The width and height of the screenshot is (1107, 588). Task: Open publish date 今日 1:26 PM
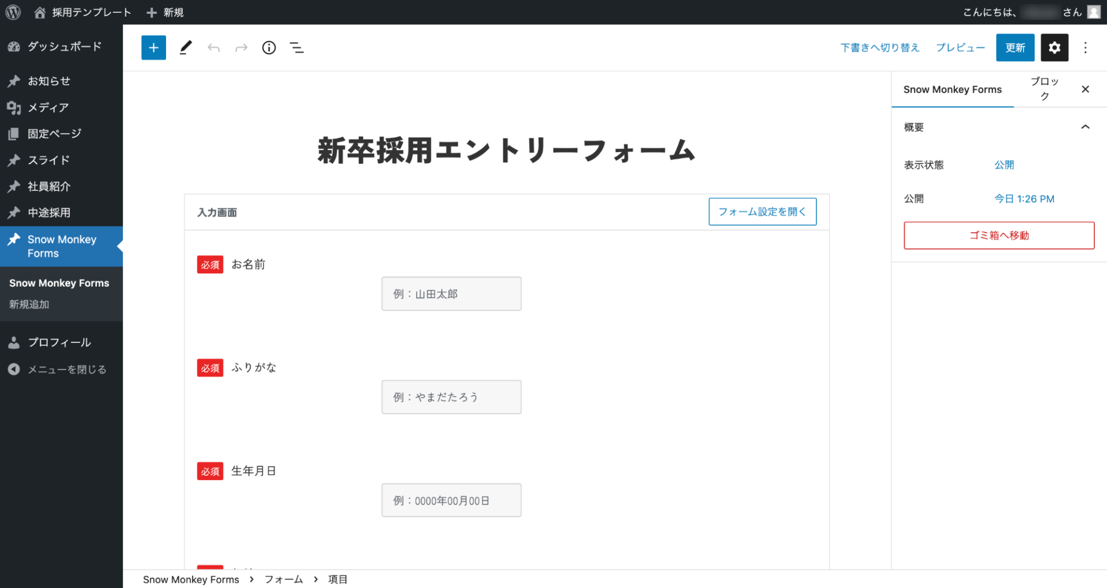pos(1024,199)
